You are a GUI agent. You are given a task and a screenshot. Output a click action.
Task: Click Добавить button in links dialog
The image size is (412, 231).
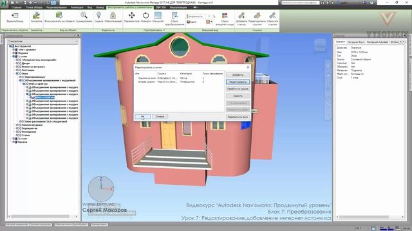pos(238,75)
